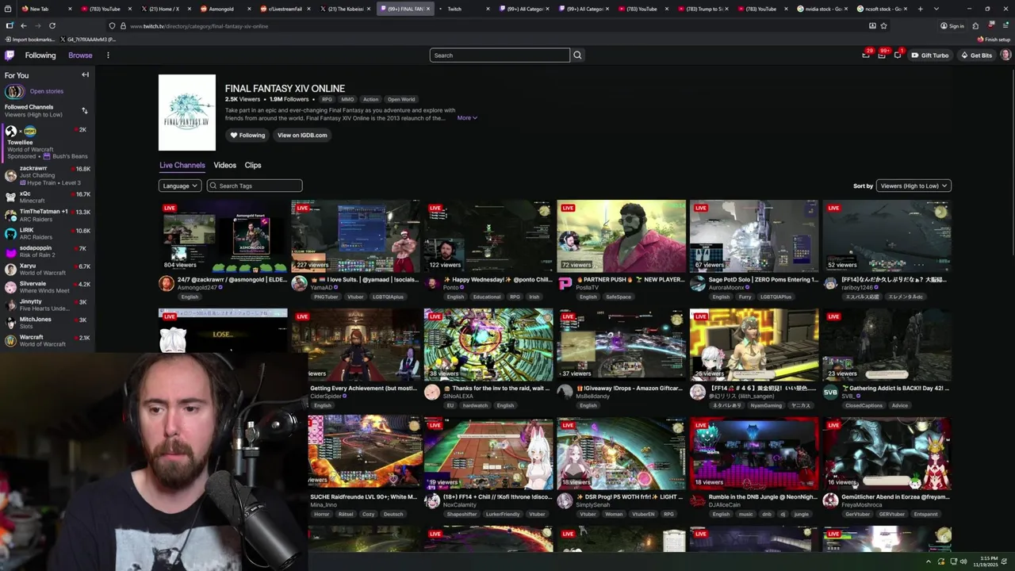Open the whispers icon with 1 badge

[x=898, y=55]
